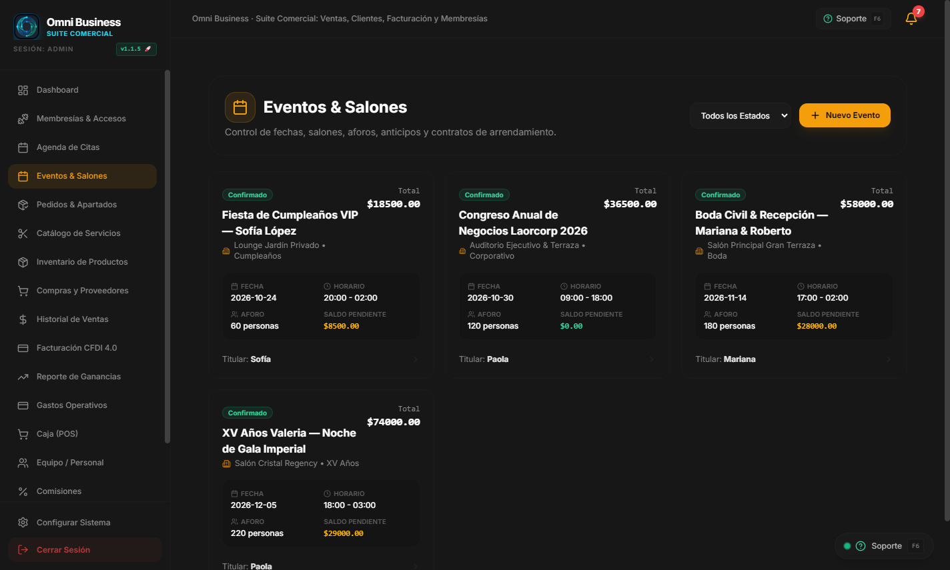
Task: Click the version v1.1.5 badge
Action: 136,49
